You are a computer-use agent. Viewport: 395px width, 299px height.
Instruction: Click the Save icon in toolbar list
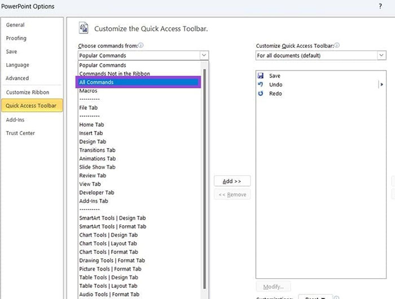click(261, 75)
